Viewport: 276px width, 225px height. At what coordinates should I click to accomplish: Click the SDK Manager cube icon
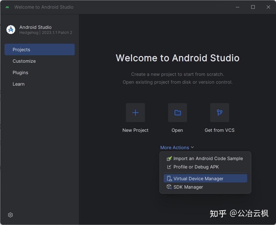click(169, 187)
